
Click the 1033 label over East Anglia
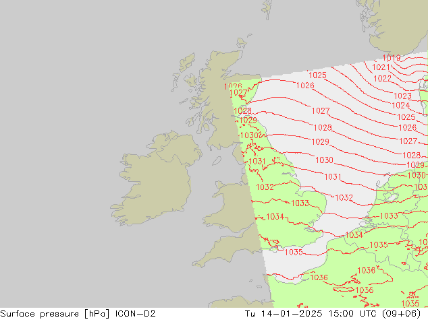(300, 203)
